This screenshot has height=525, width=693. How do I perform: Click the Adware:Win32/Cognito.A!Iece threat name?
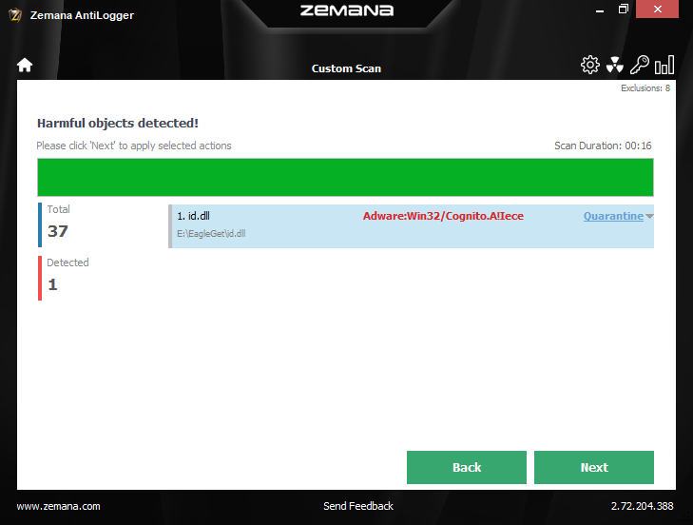(443, 216)
